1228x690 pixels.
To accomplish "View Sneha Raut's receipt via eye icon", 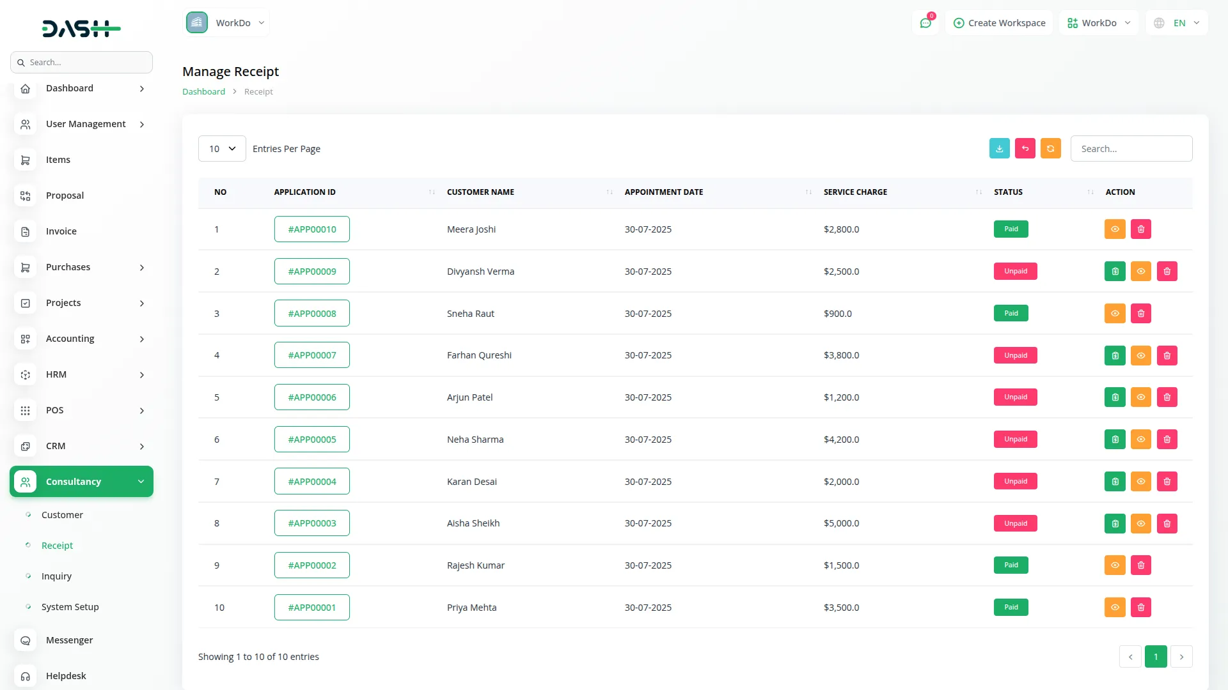I will click(1115, 314).
